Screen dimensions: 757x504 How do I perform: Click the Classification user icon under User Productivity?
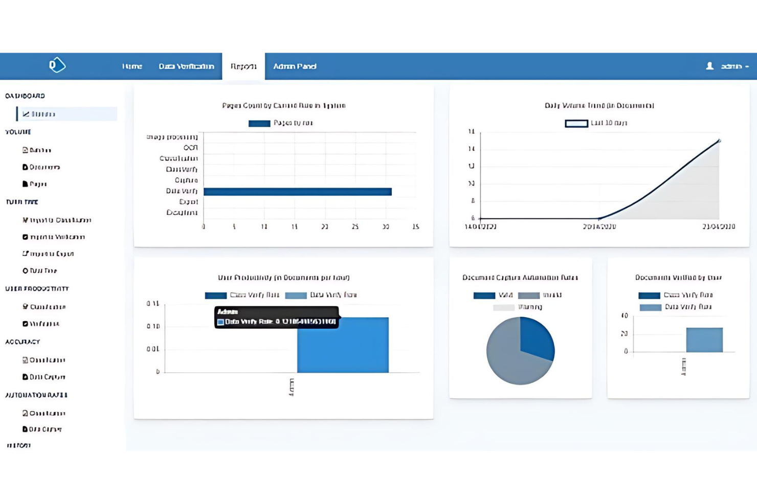point(24,306)
